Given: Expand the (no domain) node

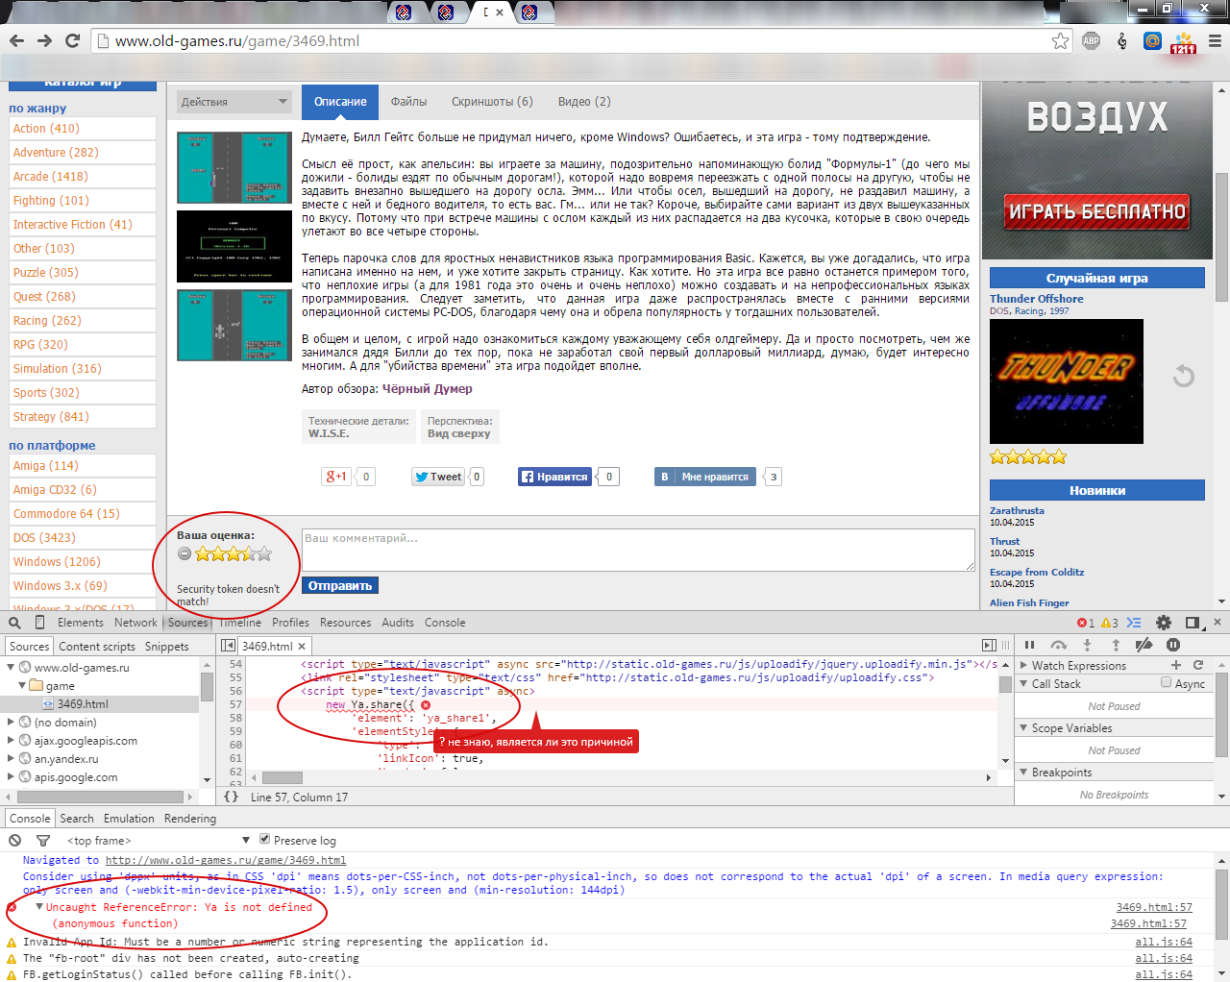Looking at the screenshot, I should (x=12, y=722).
